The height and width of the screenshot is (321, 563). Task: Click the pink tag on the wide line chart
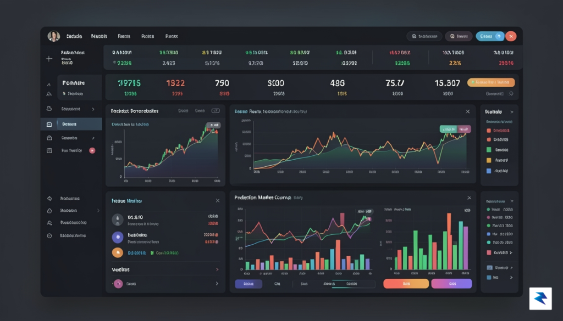pos(463,129)
